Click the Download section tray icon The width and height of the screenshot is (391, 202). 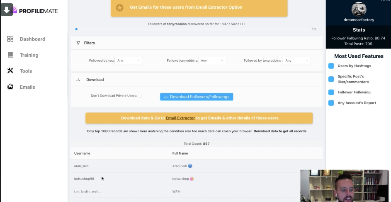tap(78, 80)
